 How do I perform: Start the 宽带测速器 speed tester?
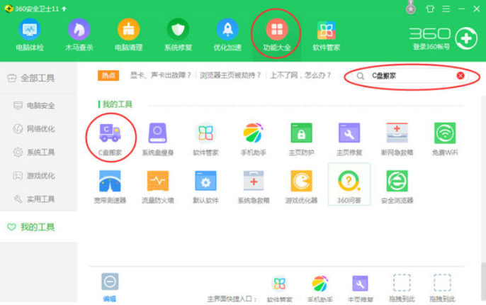[111, 182]
